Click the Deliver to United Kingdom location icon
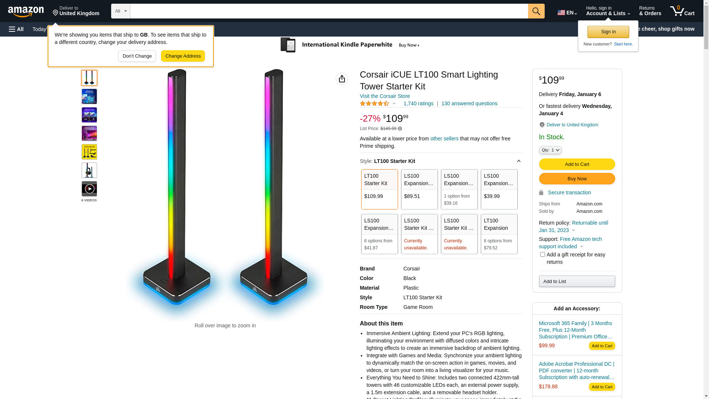The width and height of the screenshot is (709, 399). pyautogui.click(x=542, y=125)
